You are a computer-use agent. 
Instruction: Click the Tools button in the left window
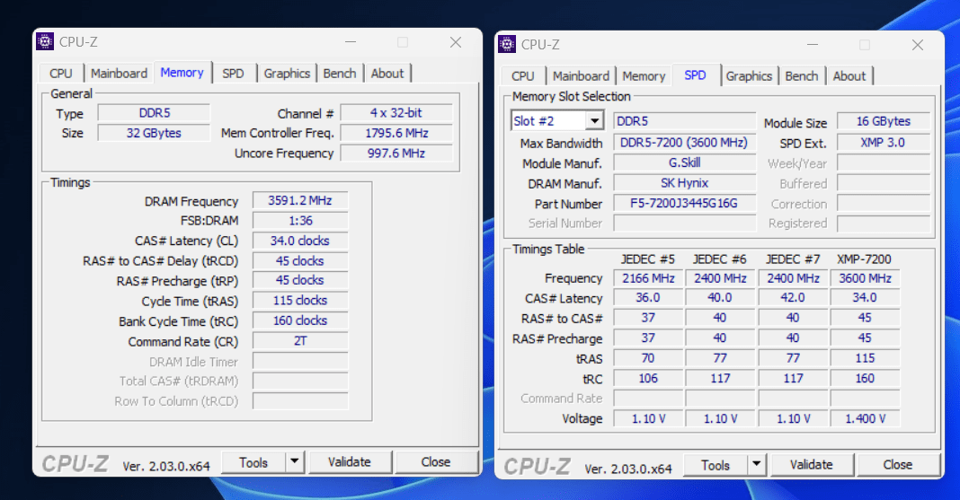pos(253,462)
